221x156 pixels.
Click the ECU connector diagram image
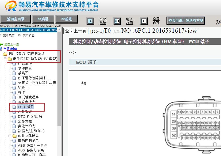point(192,125)
